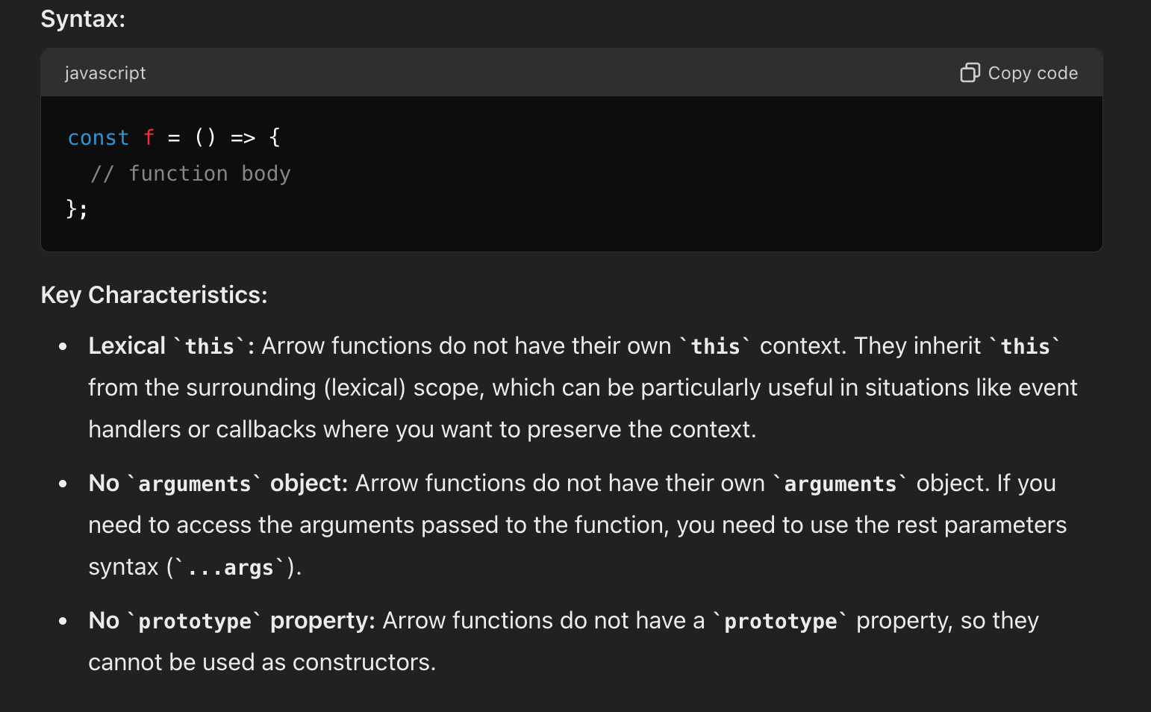Click the closing brace in the snippet
1151x712 pixels.
[70, 209]
